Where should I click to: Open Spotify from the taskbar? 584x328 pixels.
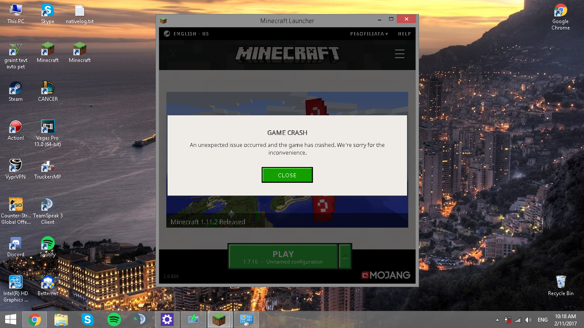click(x=114, y=319)
